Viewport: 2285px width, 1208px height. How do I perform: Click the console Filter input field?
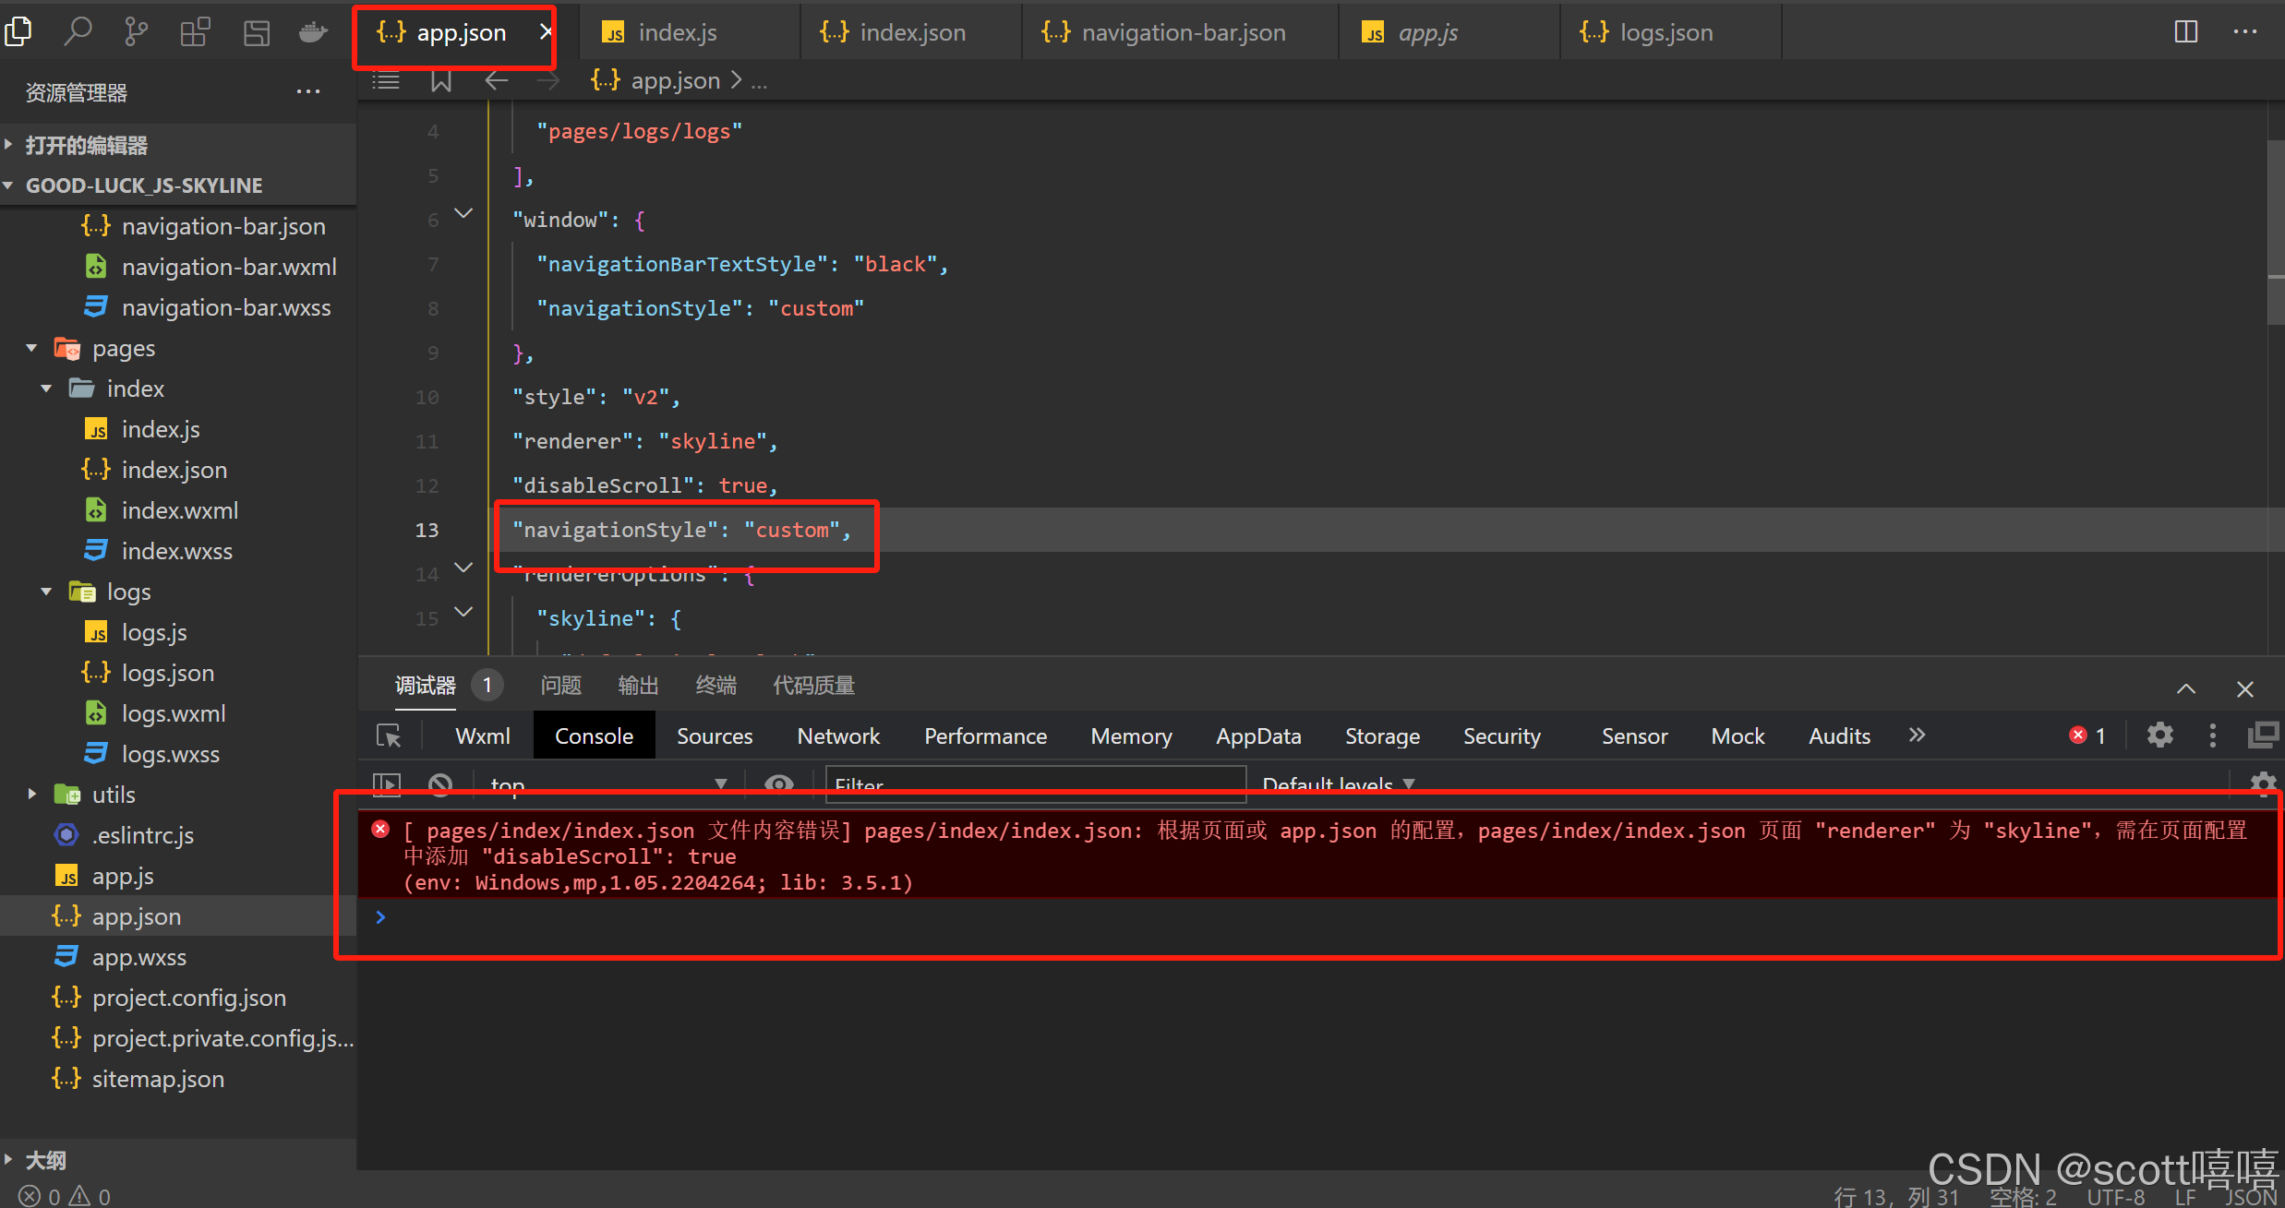1035,784
